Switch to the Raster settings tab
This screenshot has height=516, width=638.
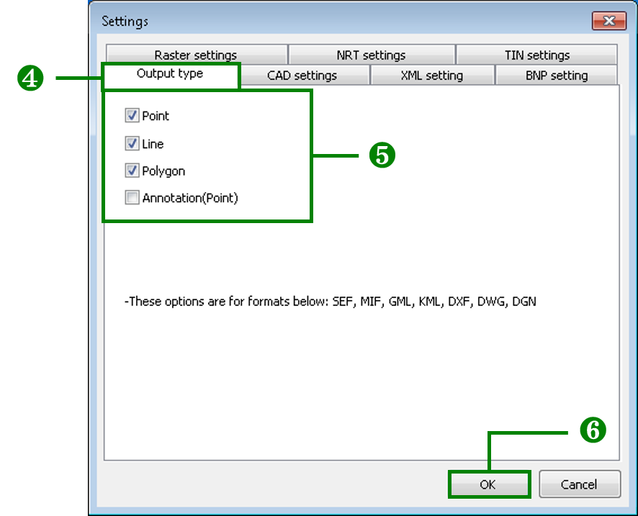[x=195, y=55]
